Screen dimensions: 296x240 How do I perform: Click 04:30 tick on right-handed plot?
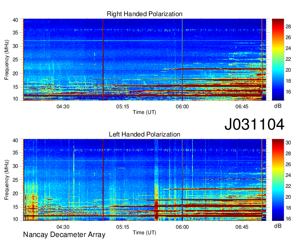coord(63,107)
